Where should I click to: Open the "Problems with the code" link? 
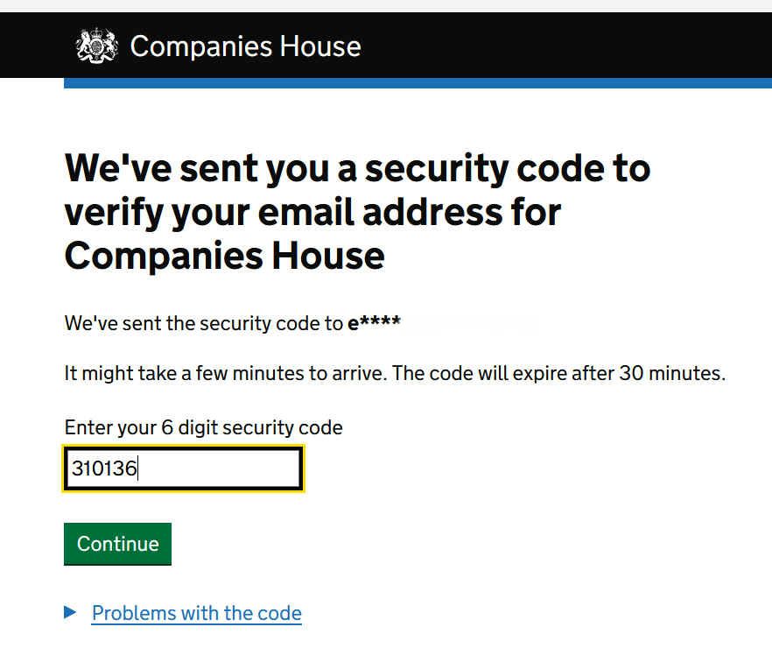tap(196, 613)
